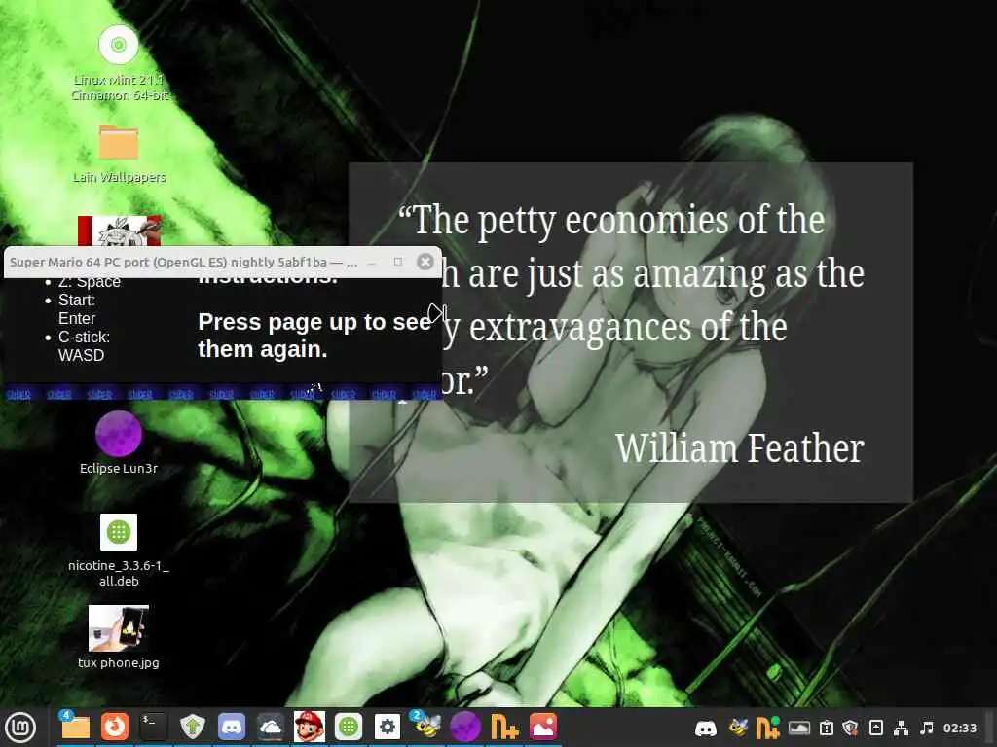Screen dimensions: 997x747
Task: Open the clipboard notification tray icon
Action: point(826,728)
